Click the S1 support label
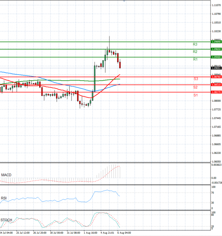Image resolution: width=222 pixels, height=236 pixels. point(195,95)
